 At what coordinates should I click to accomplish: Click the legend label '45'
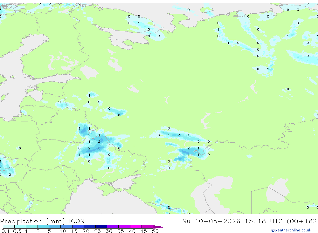[144, 231]
